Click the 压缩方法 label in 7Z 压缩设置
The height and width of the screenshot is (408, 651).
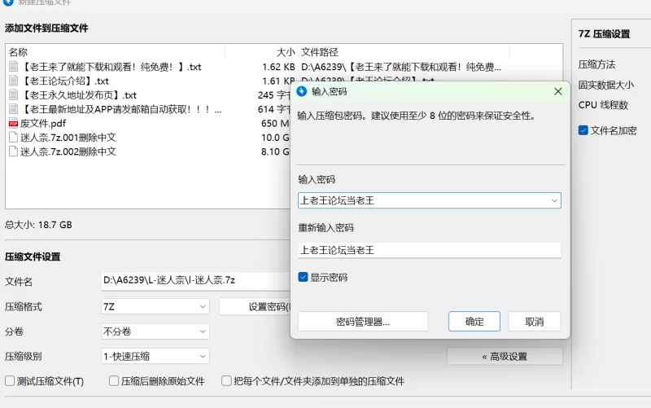tap(596, 64)
